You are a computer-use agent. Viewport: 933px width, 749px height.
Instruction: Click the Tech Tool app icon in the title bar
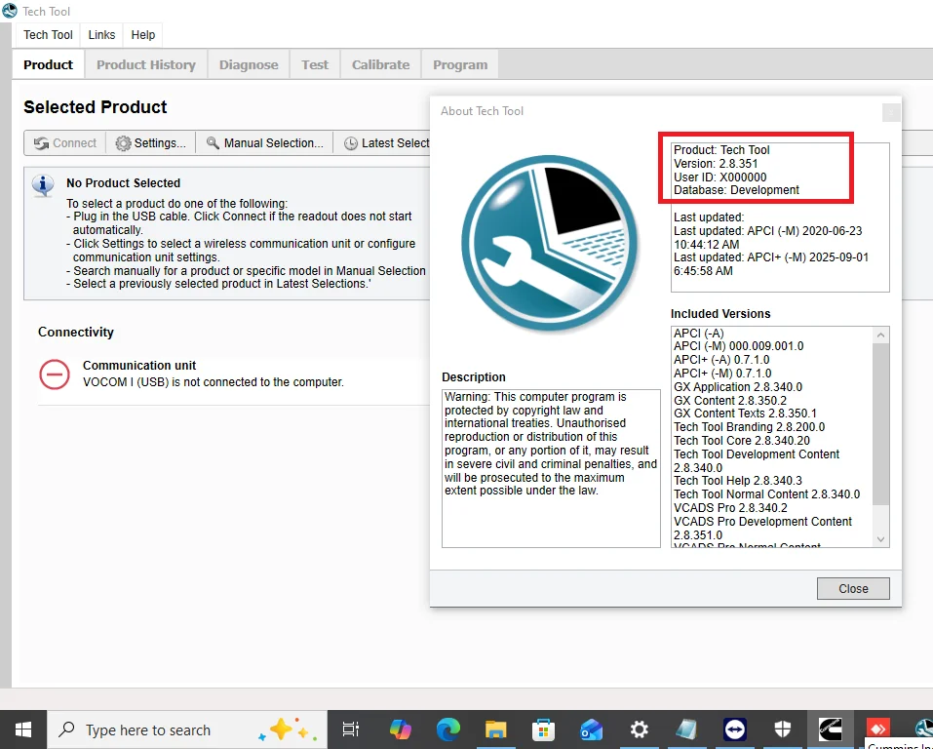10,10
